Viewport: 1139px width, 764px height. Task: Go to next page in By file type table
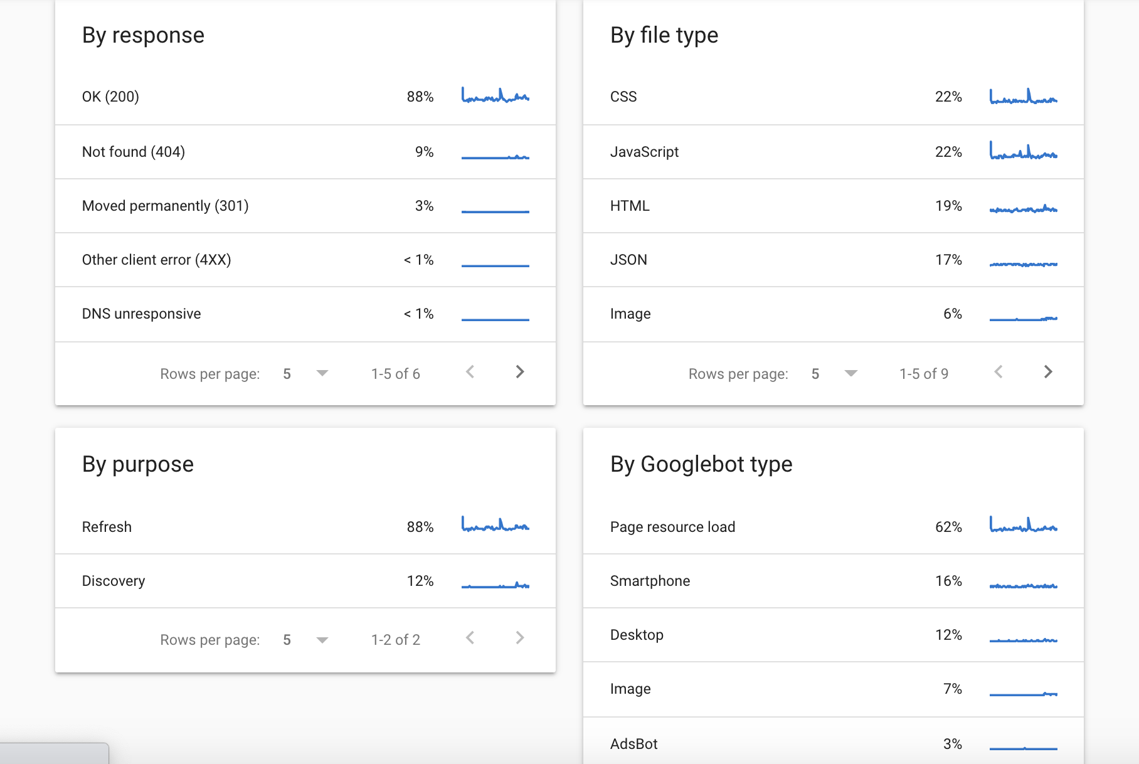click(x=1047, y=373)
